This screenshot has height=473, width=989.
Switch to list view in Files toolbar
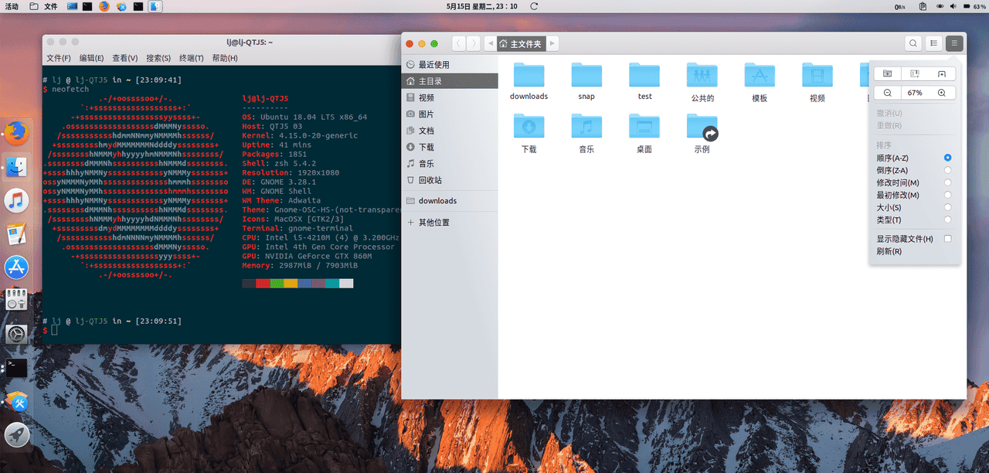tap(933, 43)
